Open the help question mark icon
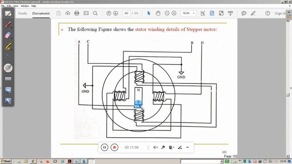Viewport: 292px width, 164px height. point(268,13)
